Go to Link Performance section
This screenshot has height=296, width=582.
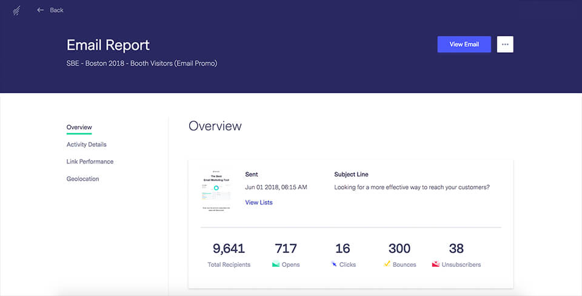pyautogui.click(x=90, y=161)
